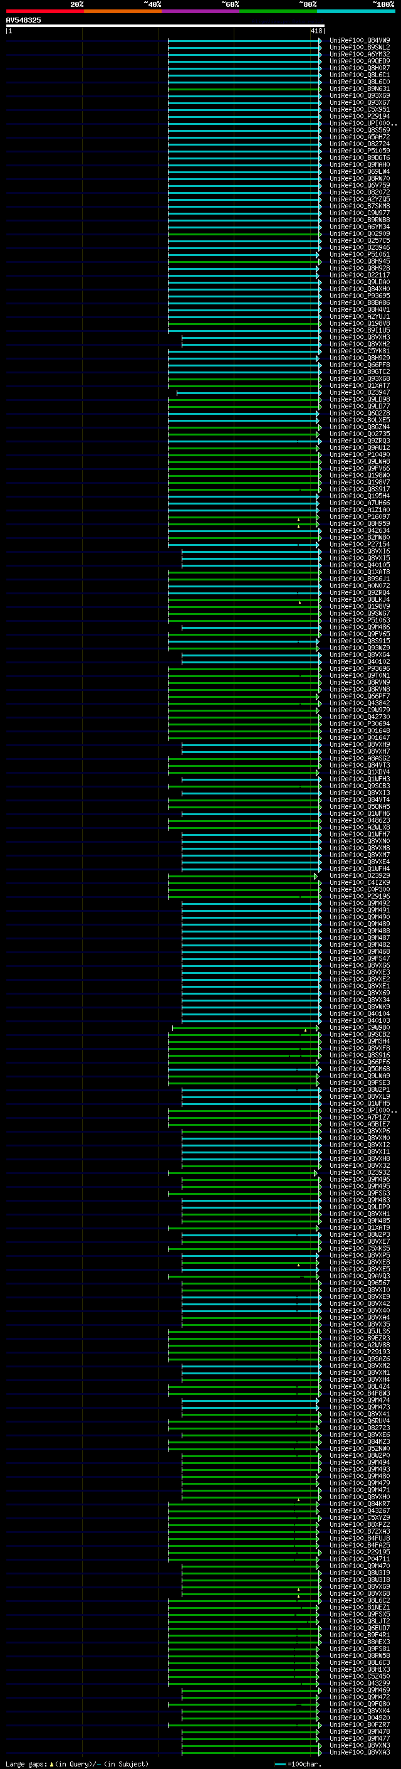
Task: Open hit UniRef100_Q8H945
Action: point(360,262)
